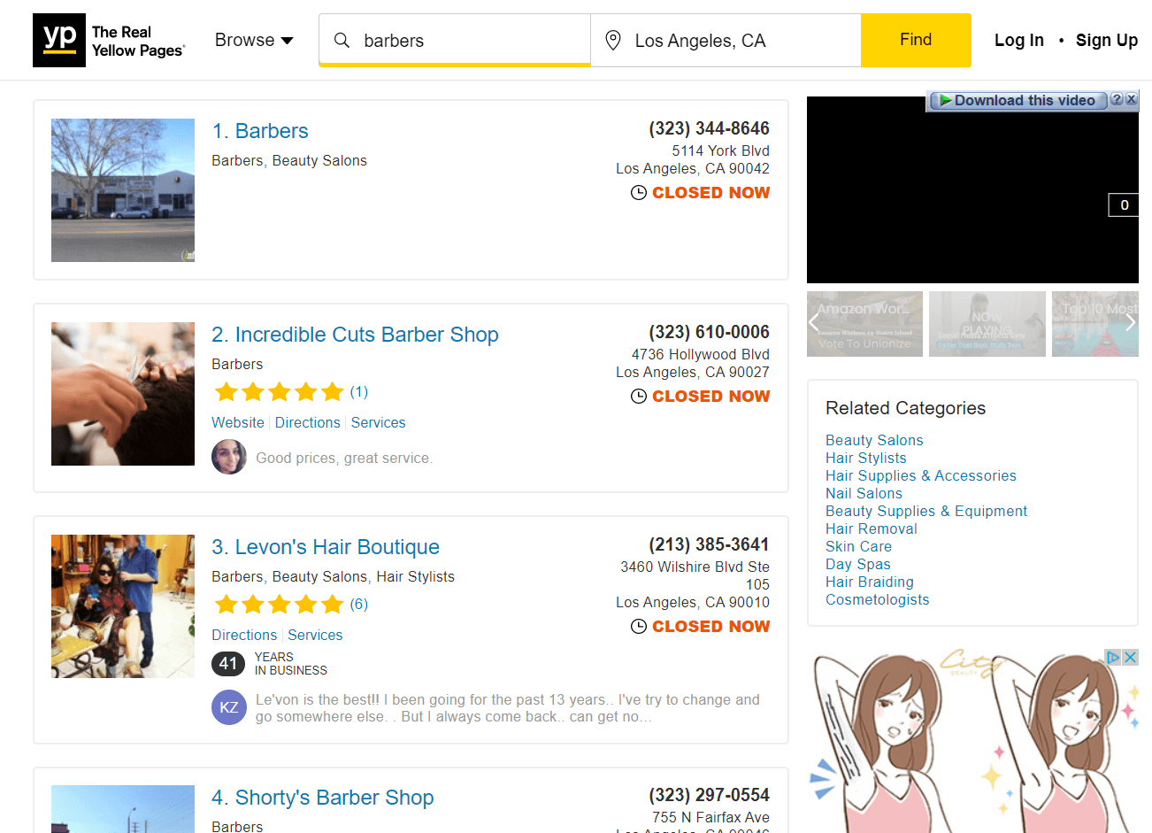Click the clock icon beside 3460 Wilshire Blvd
The height and width of the screenshot is (833, 1152).
[638, 627]
